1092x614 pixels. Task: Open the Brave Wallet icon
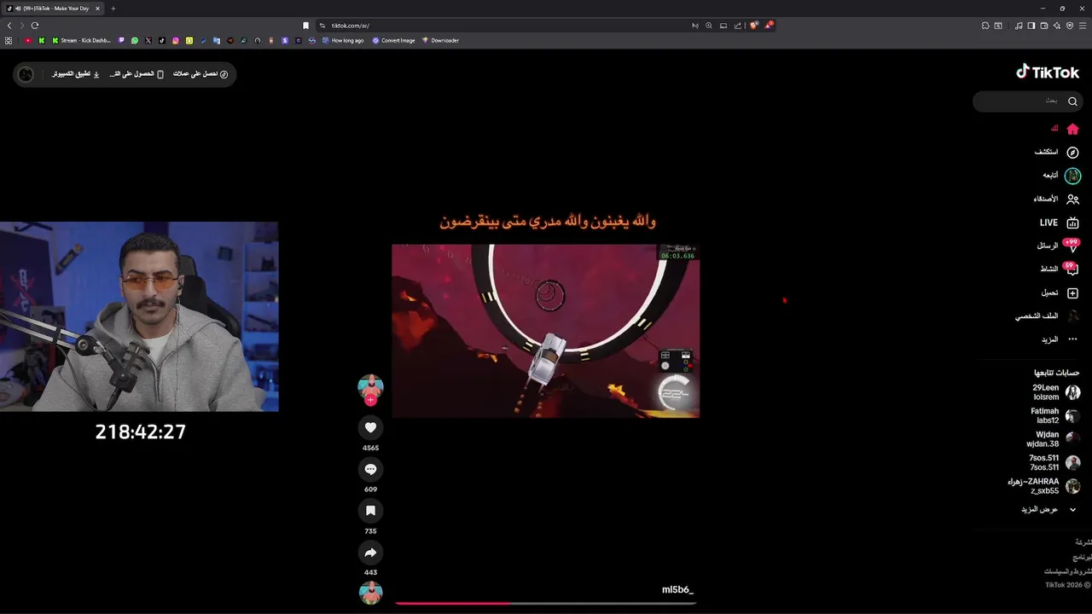point(1044,26)
